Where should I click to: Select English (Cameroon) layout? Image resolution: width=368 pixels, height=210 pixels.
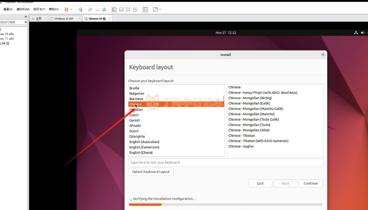[x=176, y=147]
